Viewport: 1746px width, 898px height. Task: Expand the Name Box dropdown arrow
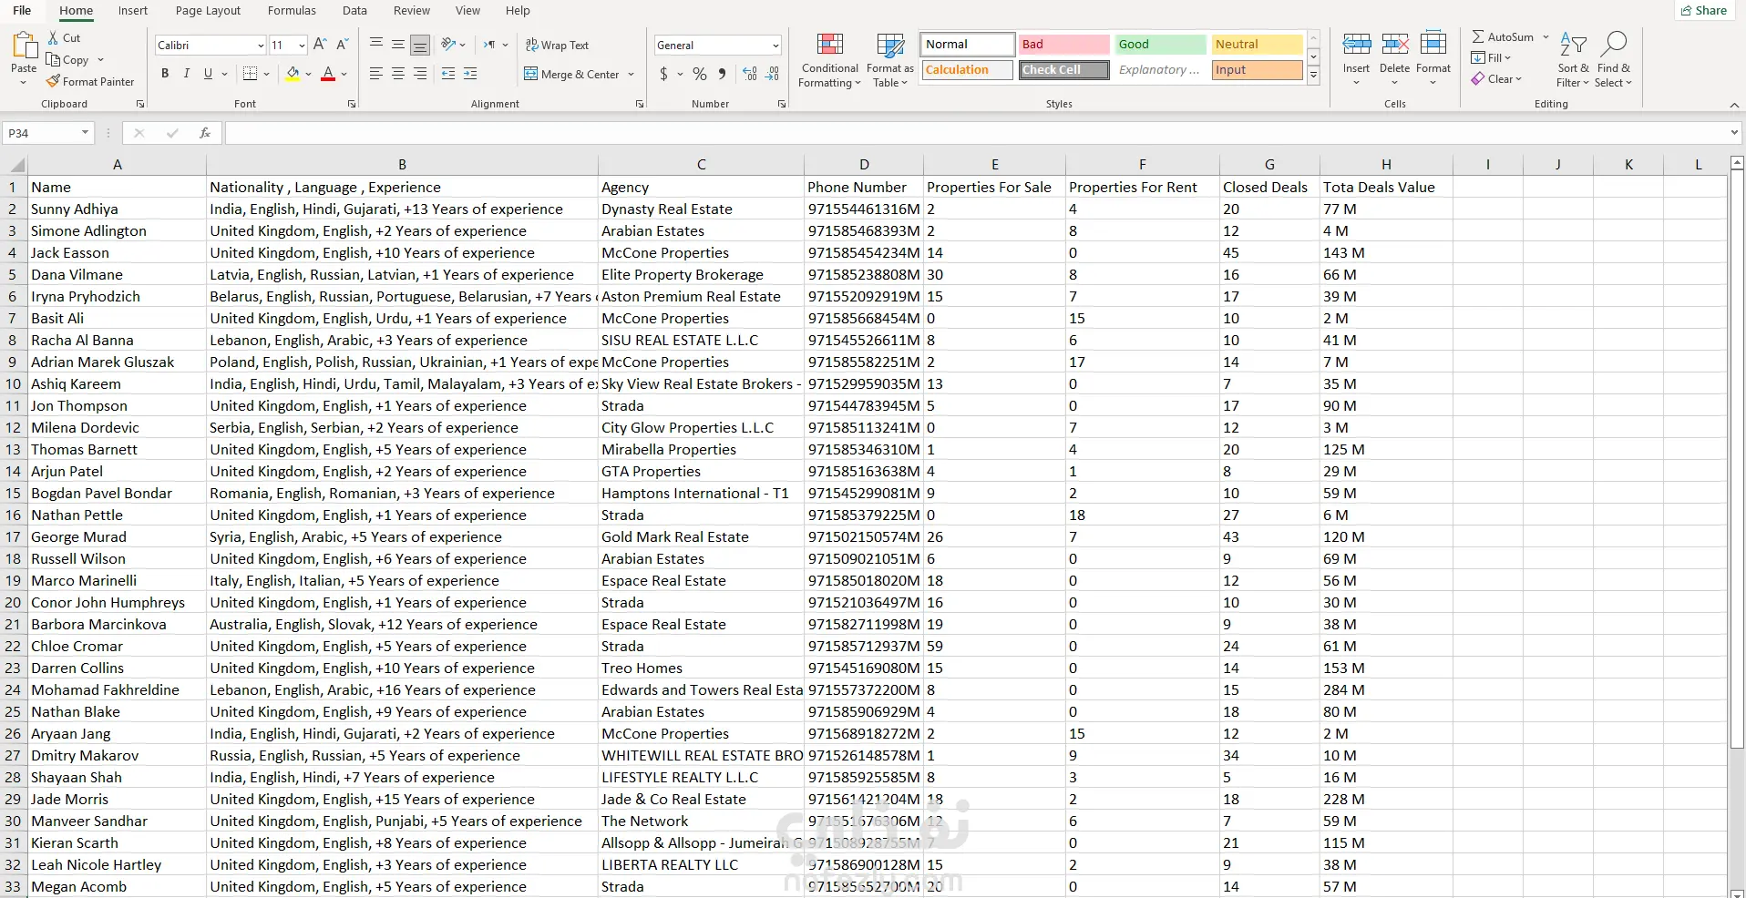[x=85, y=133]
